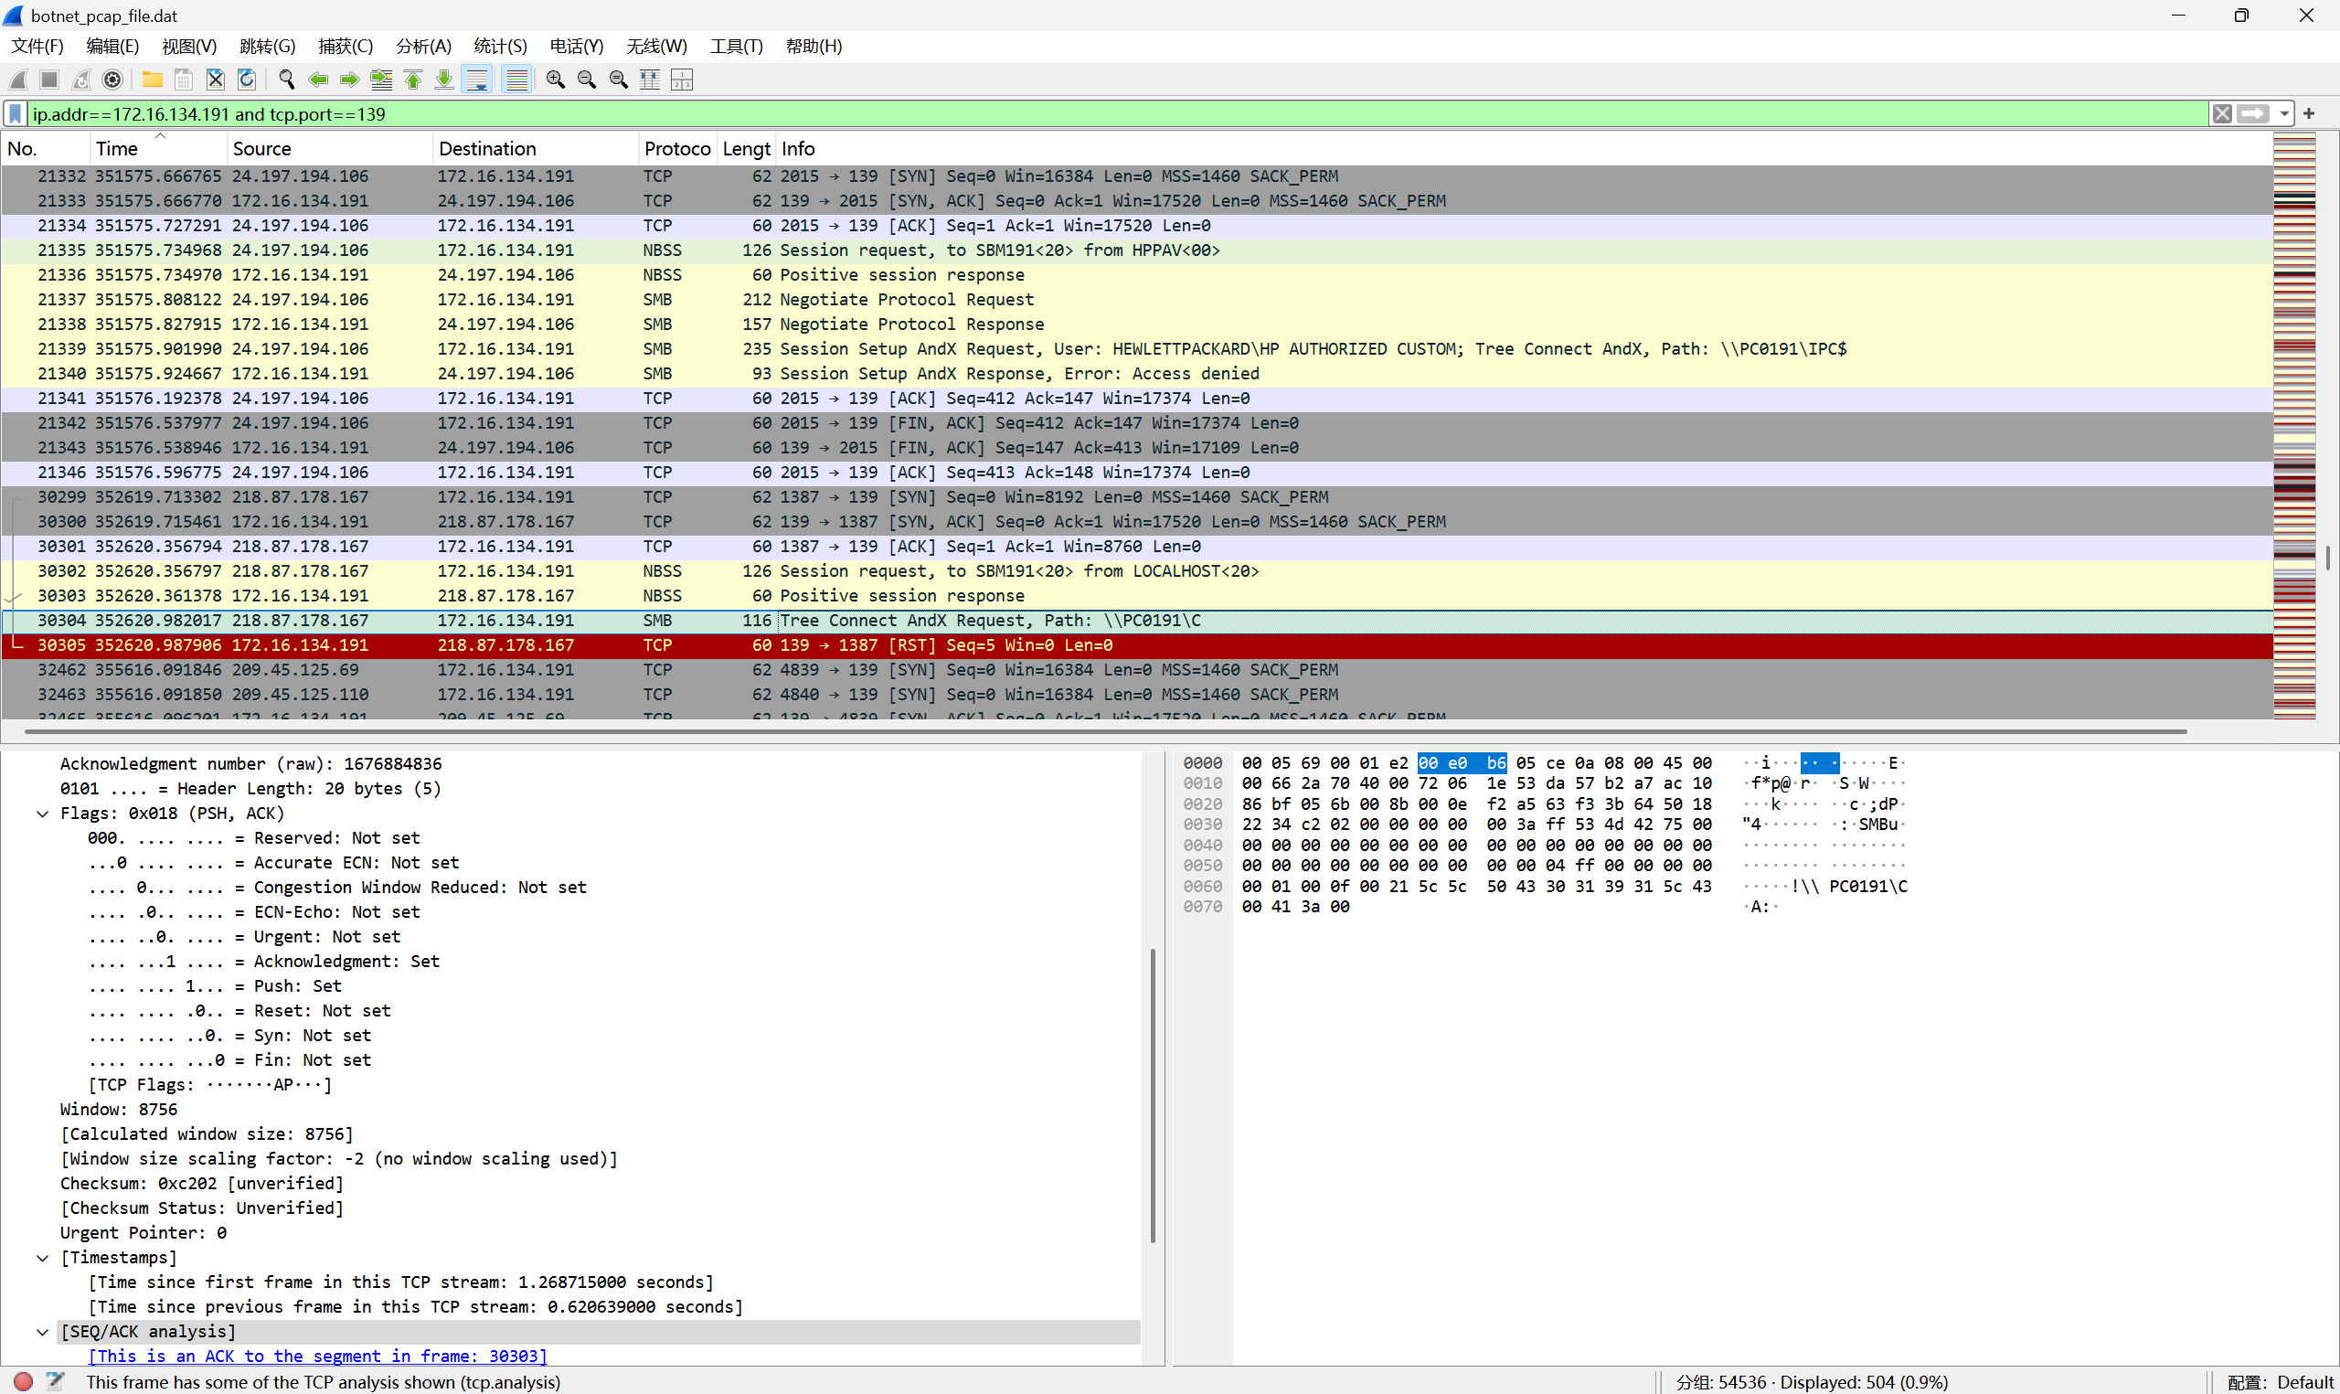Image resolution: width=2340 pixels, height=1394 pixels.
Task: Close the current capture file icon
Action: (215, 80)
